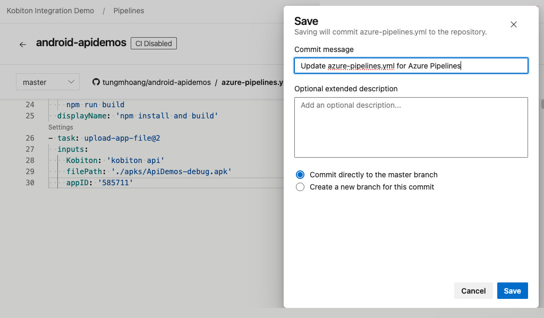Click line 28 Kobiton: 'kobiton api'
The image size is (544, 318).
(x=115, y=160)
